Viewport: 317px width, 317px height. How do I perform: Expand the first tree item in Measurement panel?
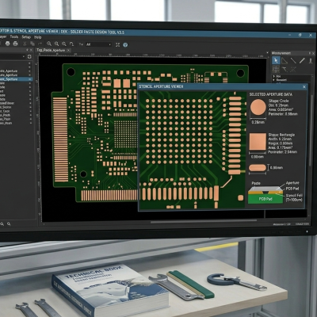pyautogui.click(x=273, y=76)
